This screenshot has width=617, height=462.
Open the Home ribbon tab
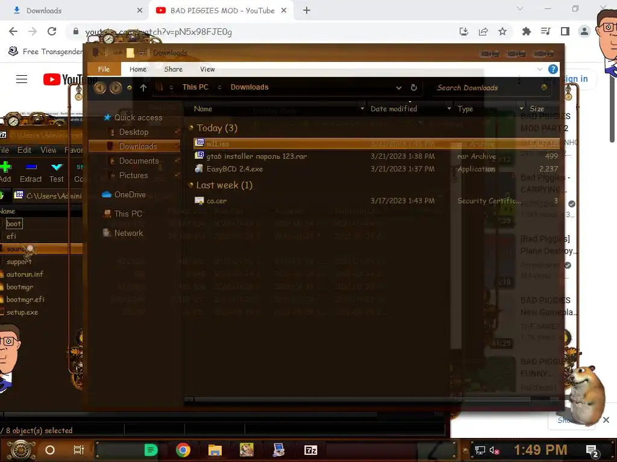tap(138, 69)
